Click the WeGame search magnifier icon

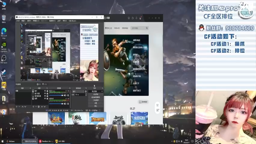[x=147, y=28]
